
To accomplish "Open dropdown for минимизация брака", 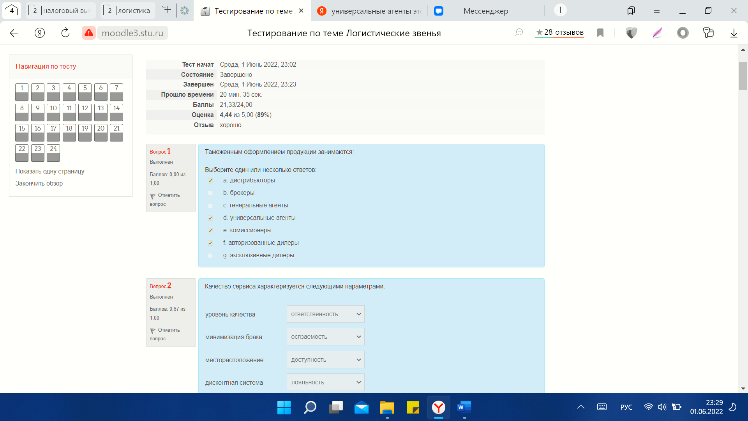I will click(326, 337).
